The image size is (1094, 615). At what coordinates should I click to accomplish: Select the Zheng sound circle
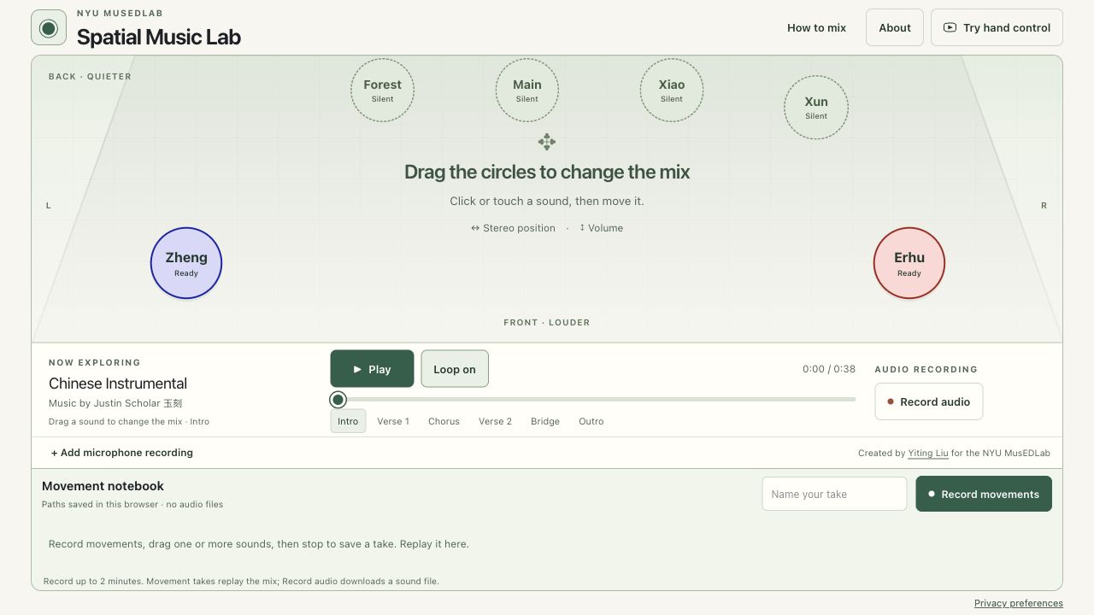[186, 263]
